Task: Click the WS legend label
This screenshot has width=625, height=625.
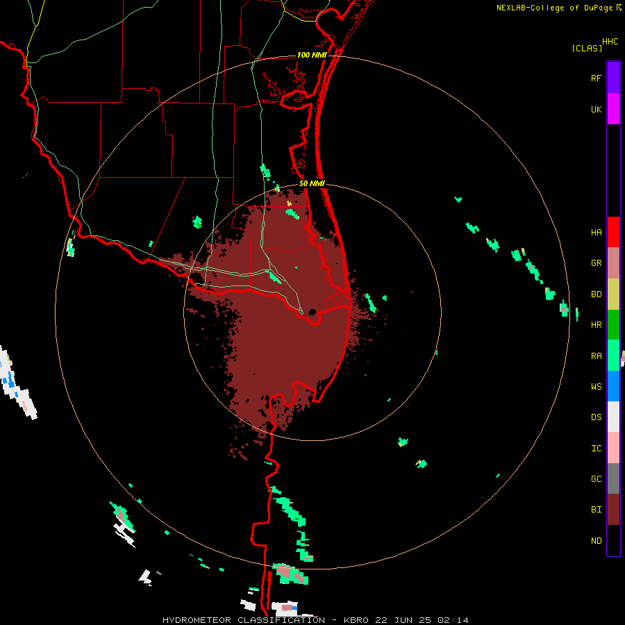Action: click(596, 387)
